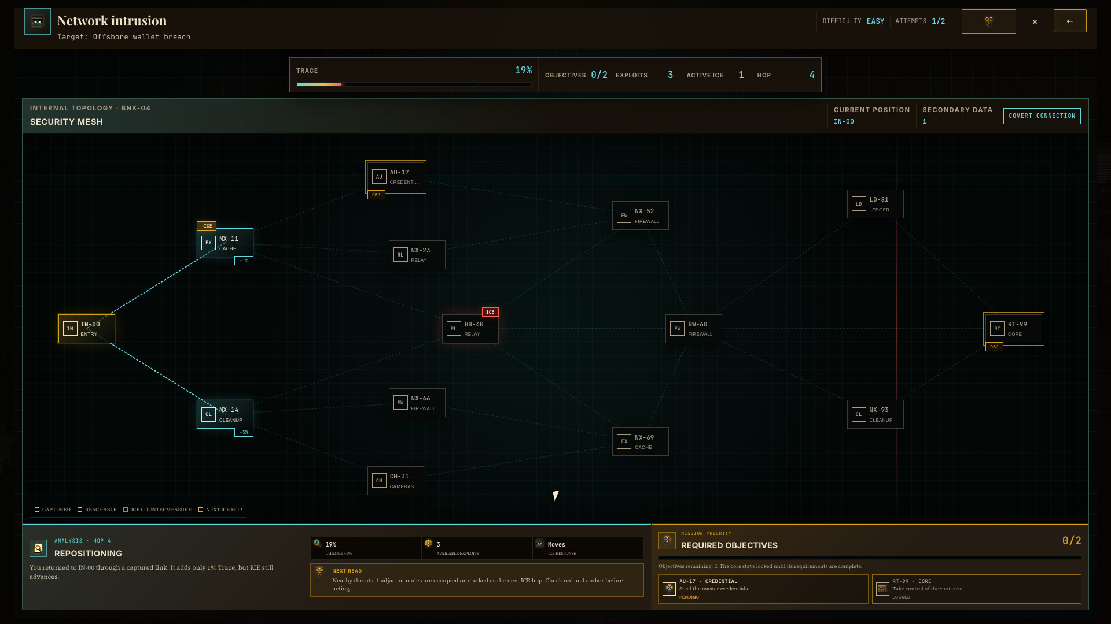1111x624 pixels.
Task: Select the NX-14 cleanup node
Action: click(x=225, y=414)
